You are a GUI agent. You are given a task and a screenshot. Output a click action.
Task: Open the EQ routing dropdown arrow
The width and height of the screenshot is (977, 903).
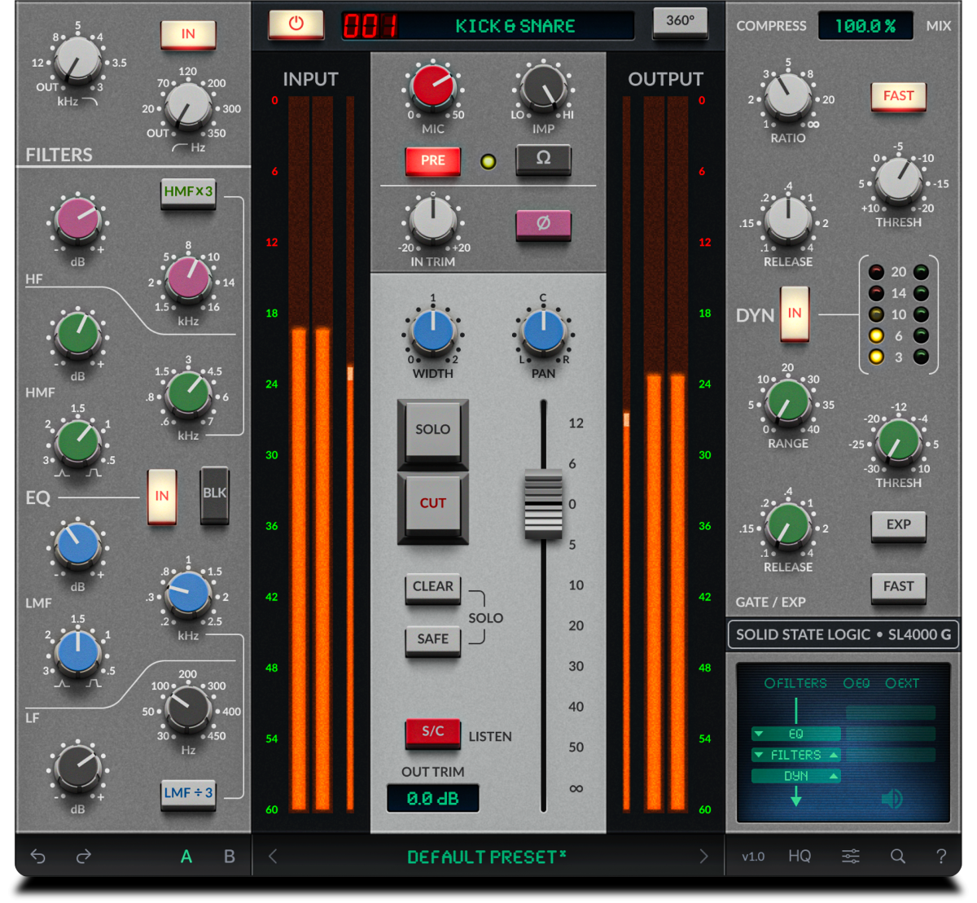(x=760, y=734)
